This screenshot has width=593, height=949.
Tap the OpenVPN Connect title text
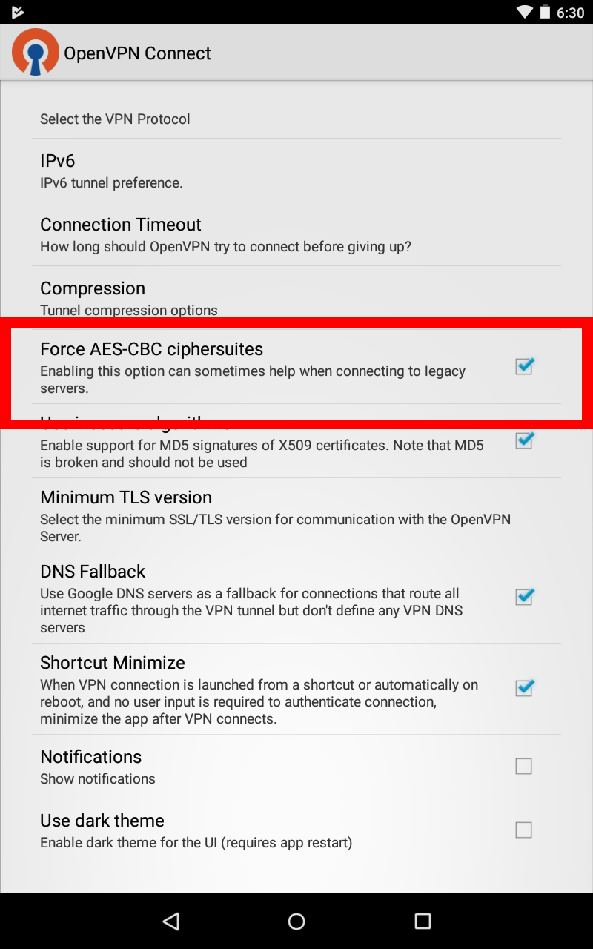(x=137, y=53)
